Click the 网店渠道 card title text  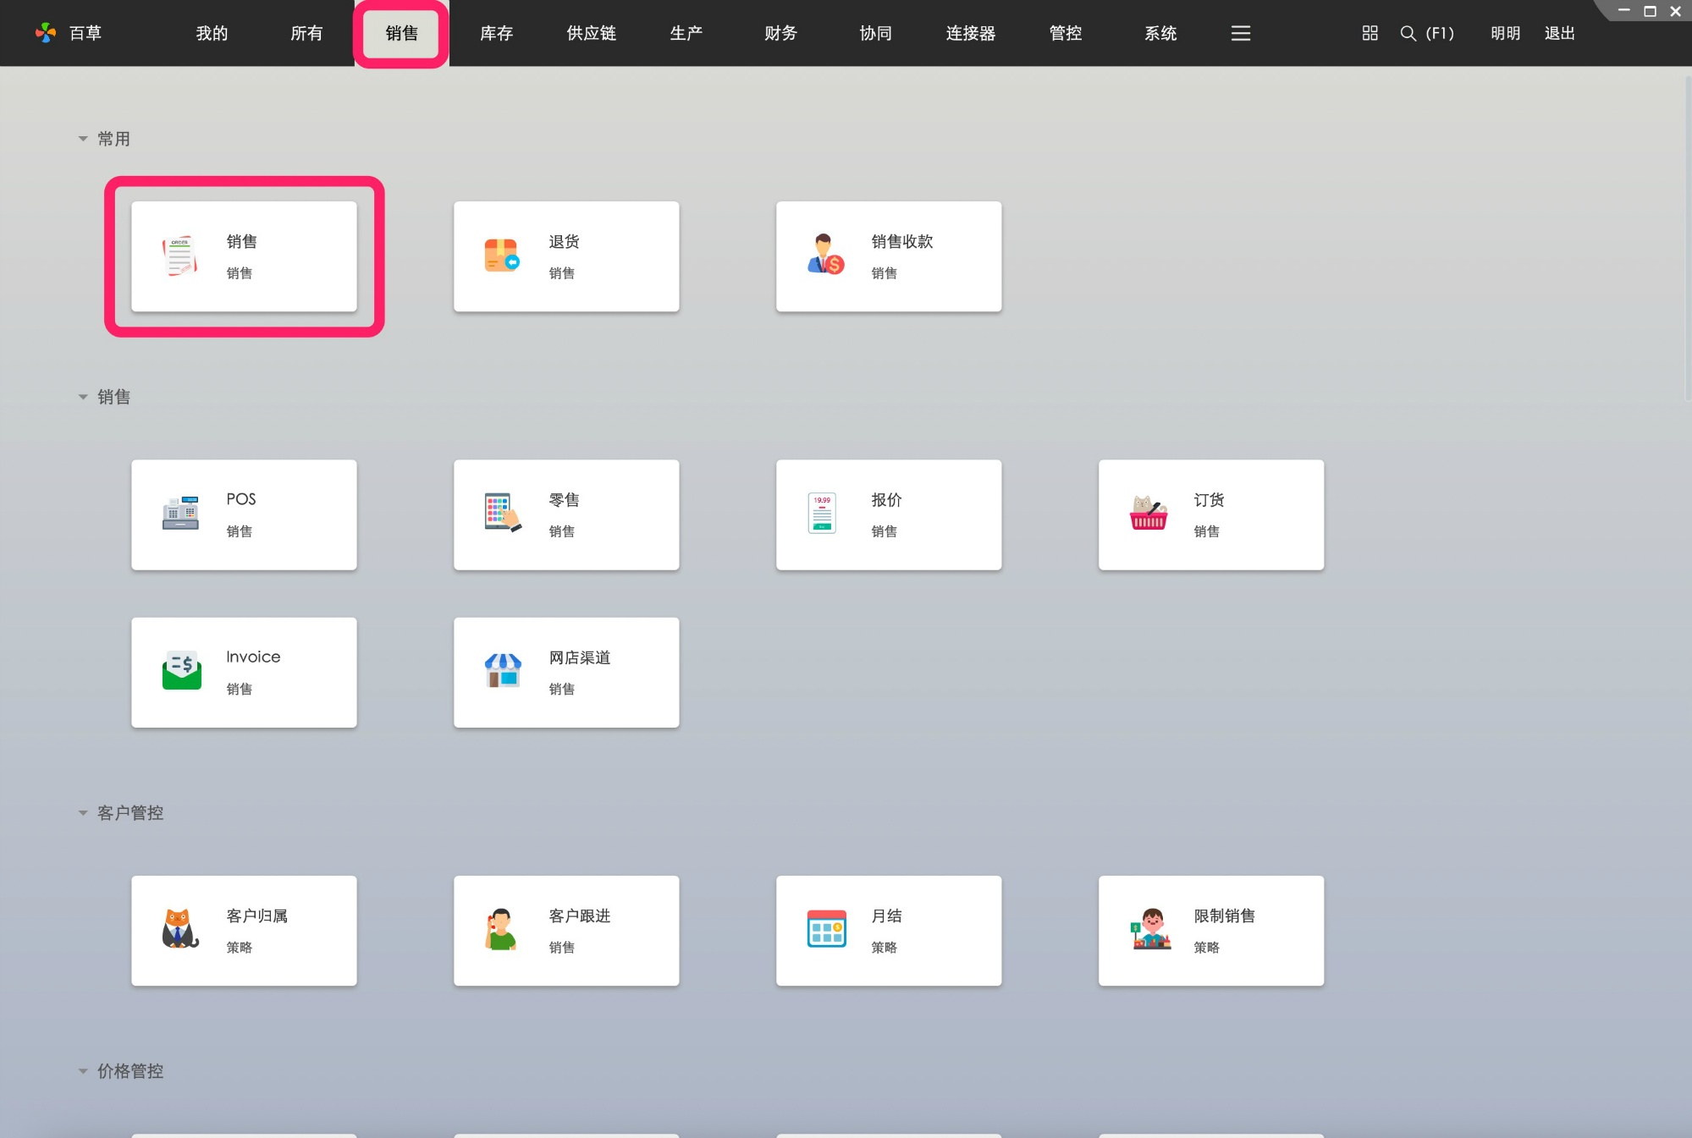point(579,657)
